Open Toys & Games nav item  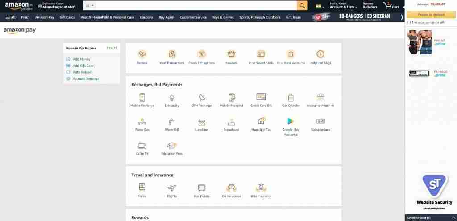click(x=223, y=17)
